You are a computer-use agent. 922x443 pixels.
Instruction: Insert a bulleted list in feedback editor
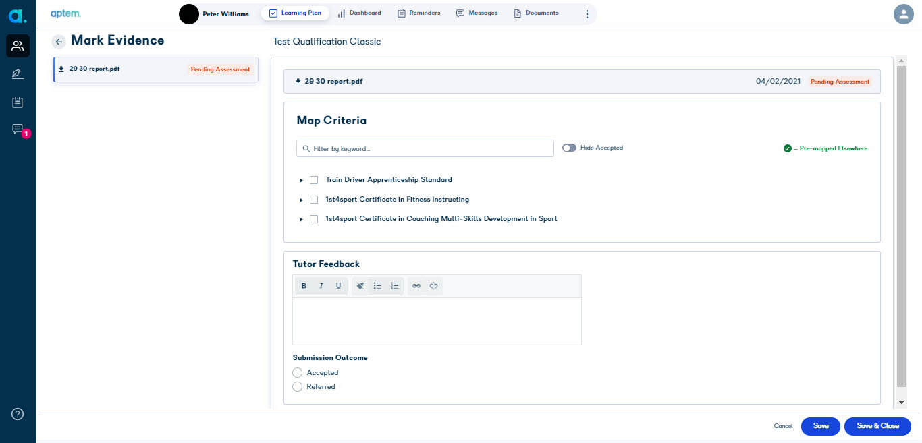[x=378, y=286]
